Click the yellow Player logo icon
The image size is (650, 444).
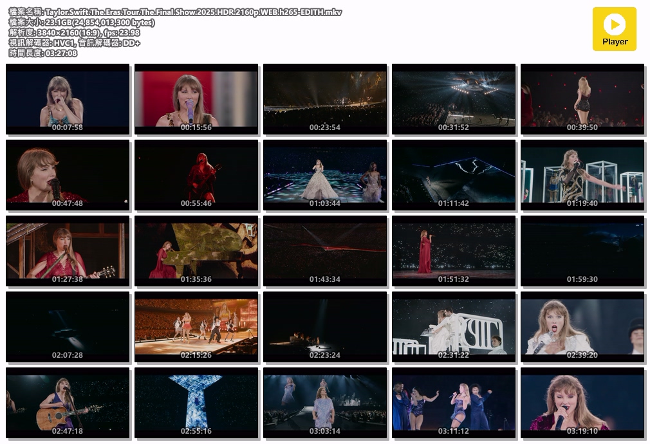(x=615, y=29)
